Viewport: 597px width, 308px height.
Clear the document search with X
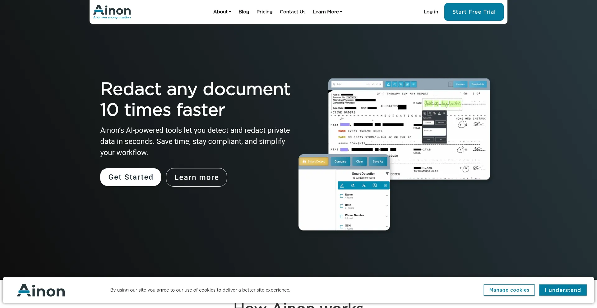click(x=380, y=84)
